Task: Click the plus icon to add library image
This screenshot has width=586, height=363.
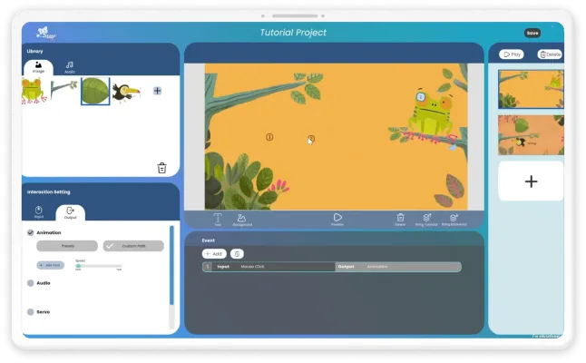Action: (x=157, y=91)
